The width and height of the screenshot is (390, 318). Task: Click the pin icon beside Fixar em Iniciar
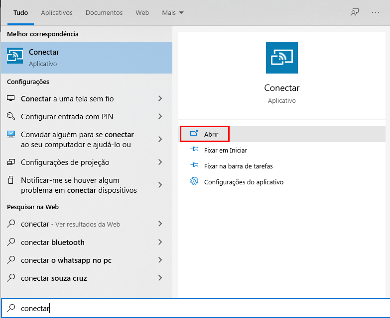(194, 150)
